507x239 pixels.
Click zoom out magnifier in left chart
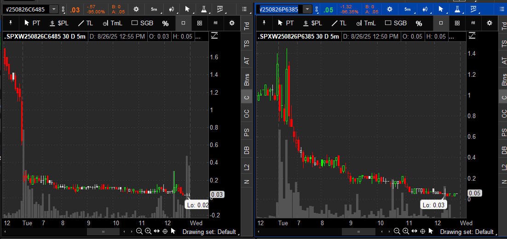(x=139, y=231)
